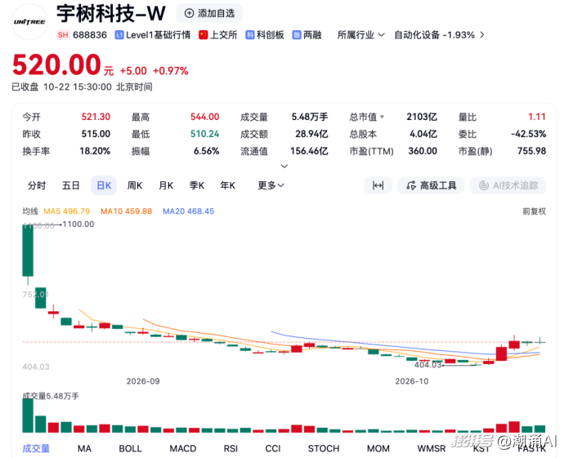Select the 季K chart tab
The image size is (564, 458).
pos(197,185)
